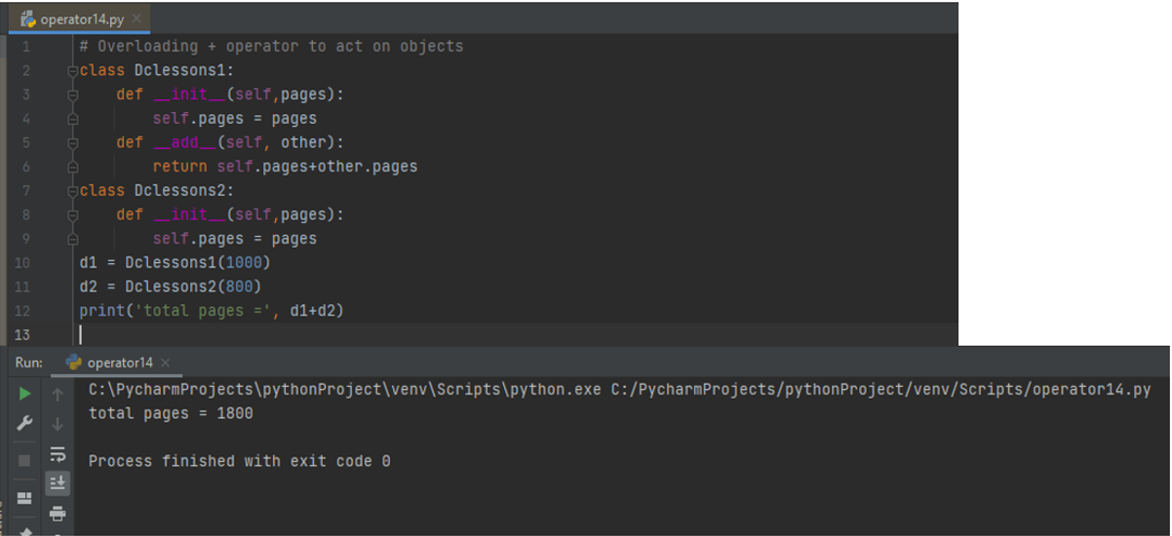
Task: Click 'class Dclessons2:' in the editor
Action: (x=157, y=190)
